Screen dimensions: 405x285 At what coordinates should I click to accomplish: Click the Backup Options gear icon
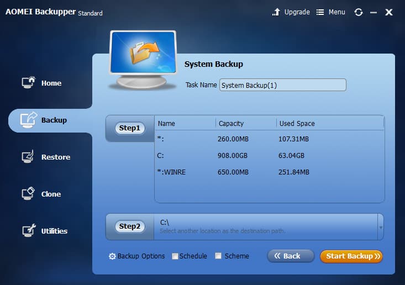(112, 256)
